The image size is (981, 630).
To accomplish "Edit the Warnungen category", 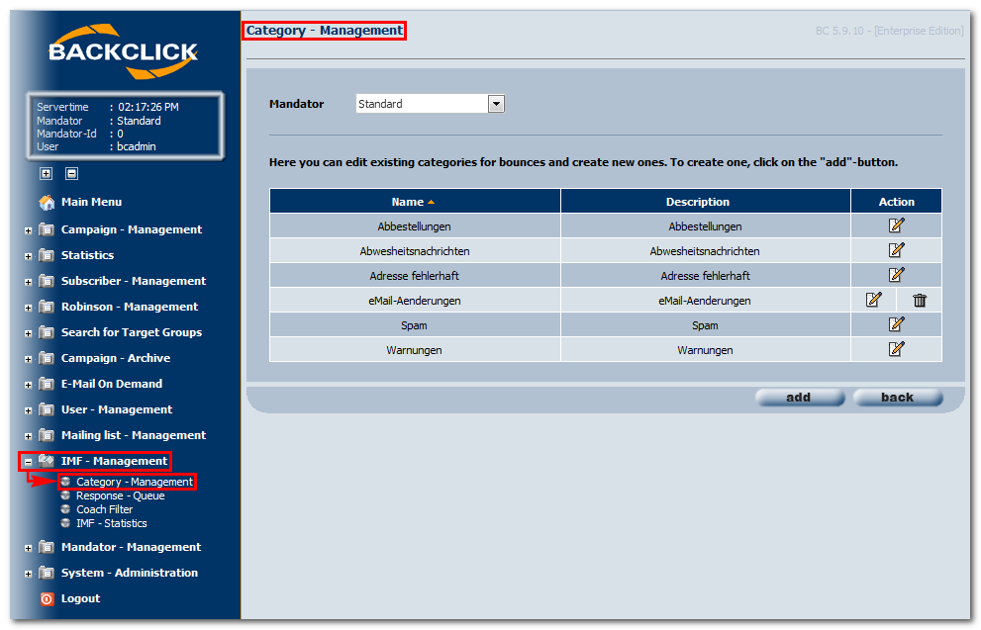I will 897,349.
